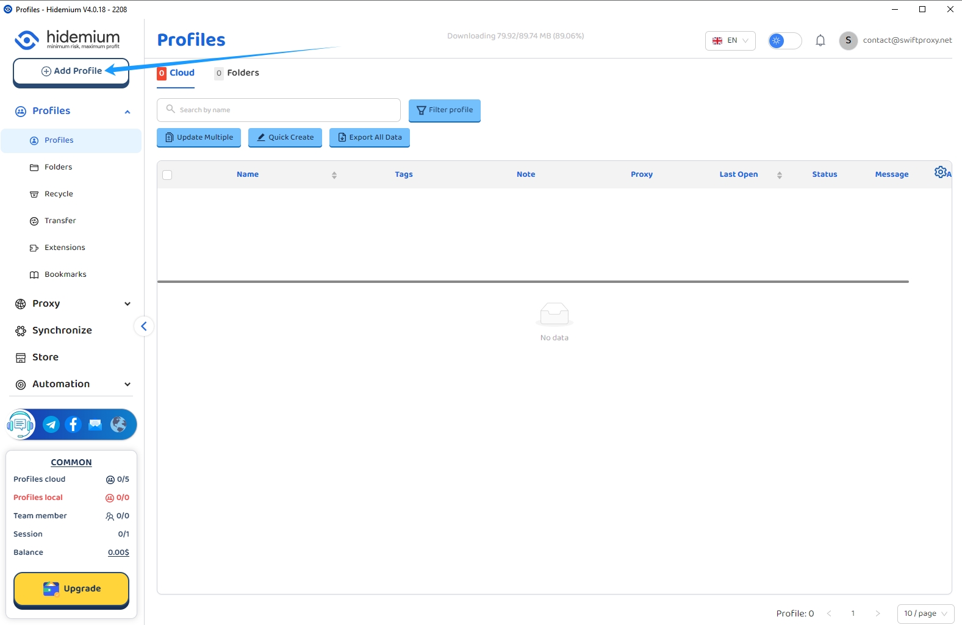Open the 10 / page size dropdown
The height and width of the screenshot is (625, 962).
pos(925,613)
